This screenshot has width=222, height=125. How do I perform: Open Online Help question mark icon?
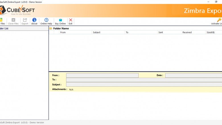46,20
